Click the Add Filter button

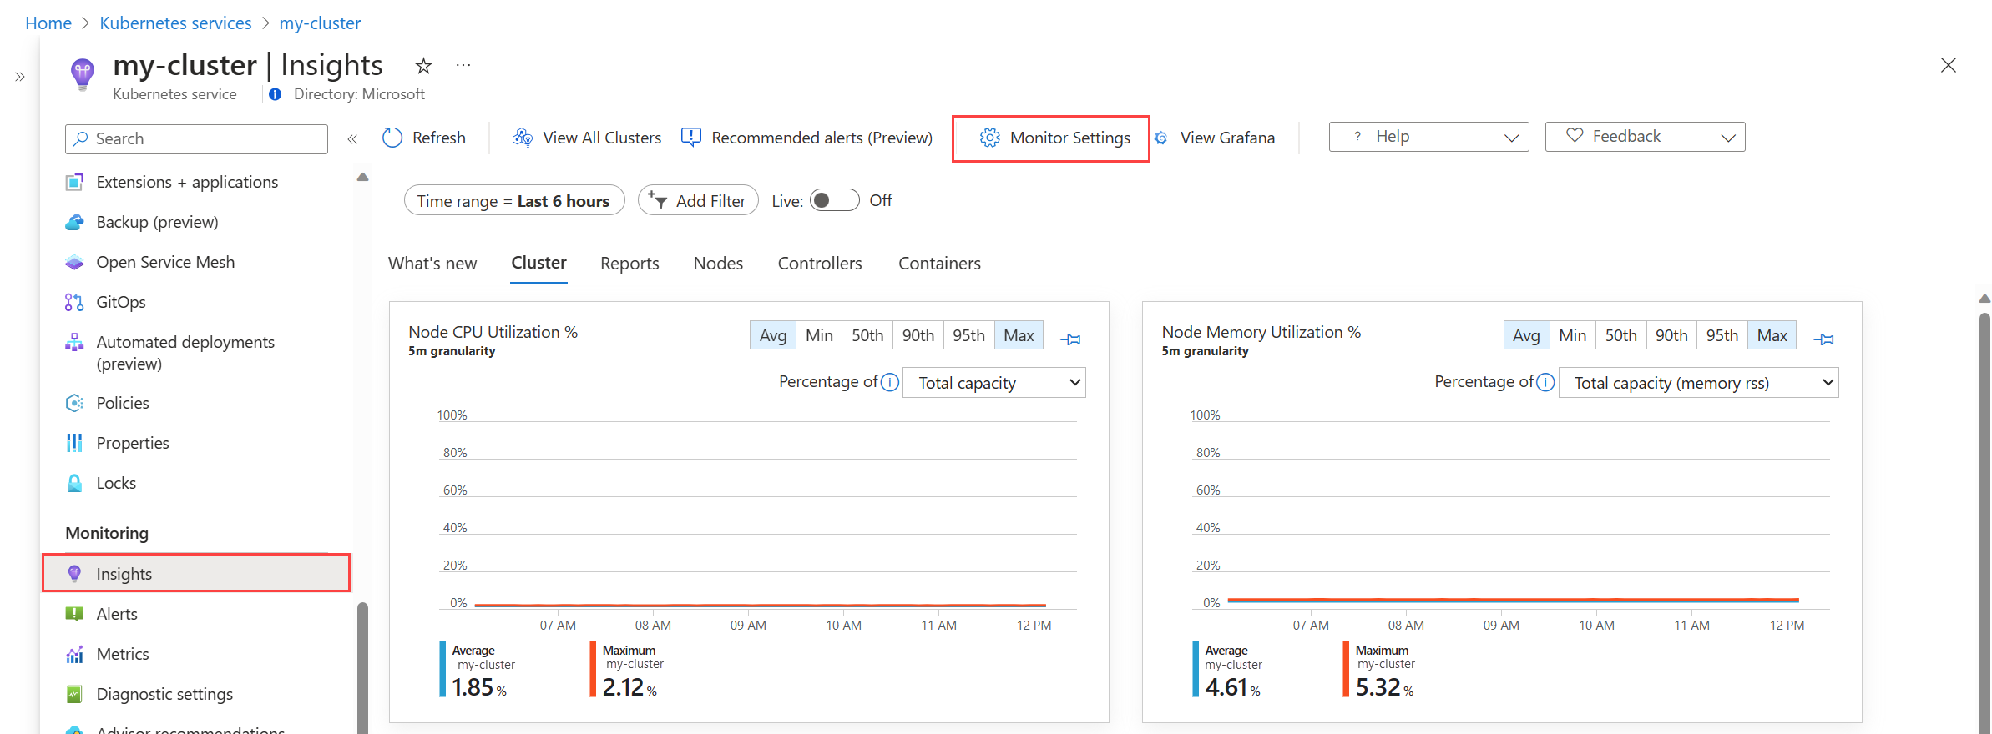coord(698,200)
